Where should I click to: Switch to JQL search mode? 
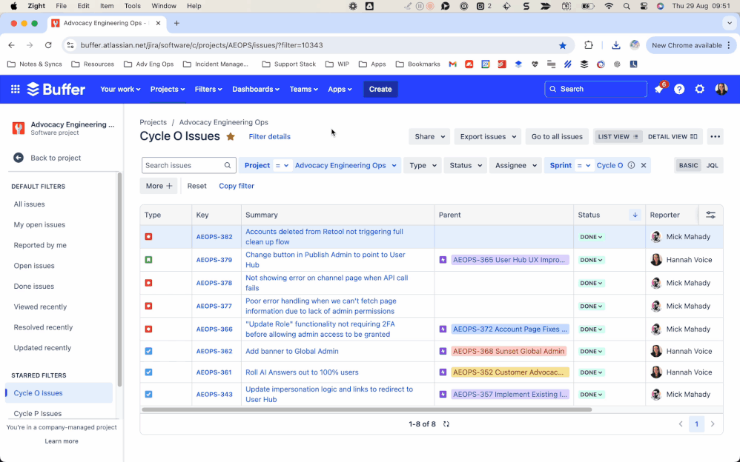pyautogui.click(x=712, y=165)
